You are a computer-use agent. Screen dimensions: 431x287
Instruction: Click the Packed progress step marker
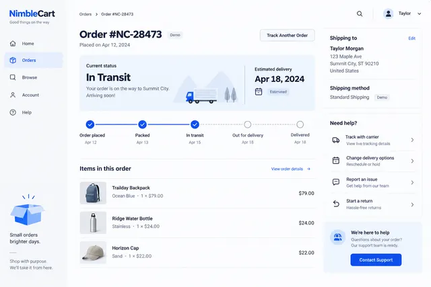[x=142, y=124]
